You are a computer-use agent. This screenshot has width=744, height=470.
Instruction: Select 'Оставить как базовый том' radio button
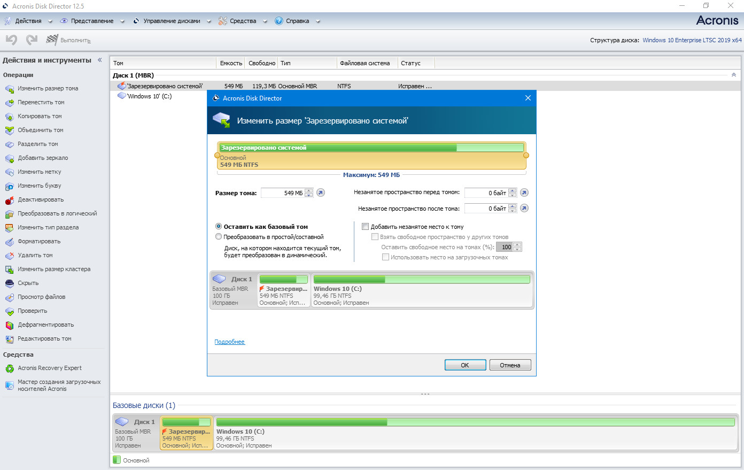pyautogui.click(x=219, y=227)
